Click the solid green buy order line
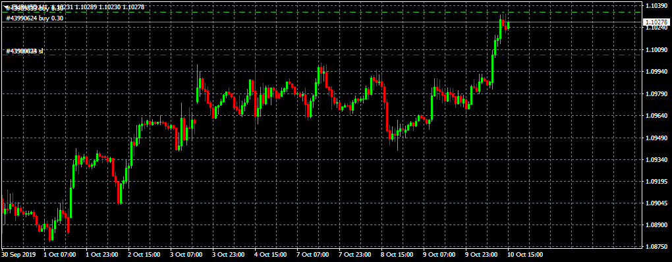Viewport: 672px width, 262px height. coord(322,22)
